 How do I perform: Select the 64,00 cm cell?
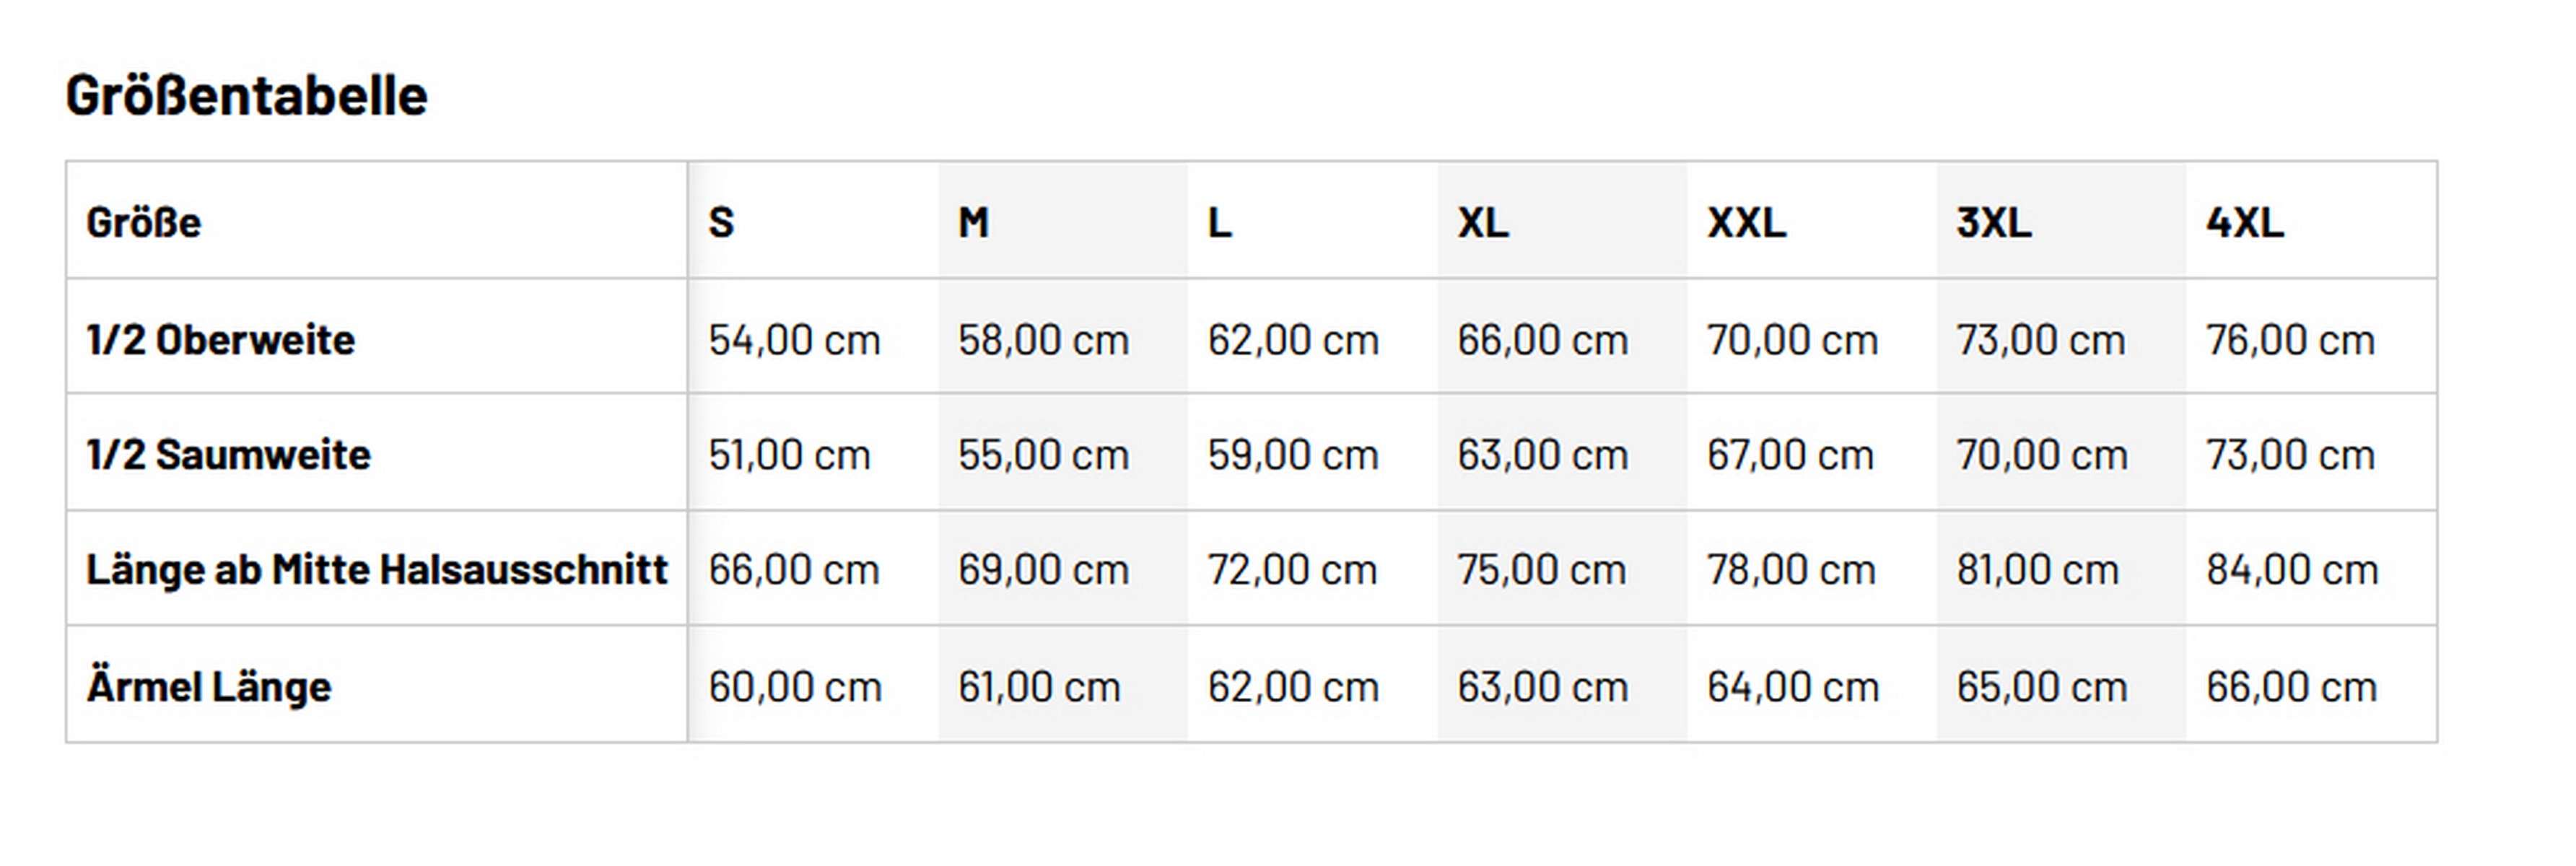pyautogui.click(x=1793, y=687)
